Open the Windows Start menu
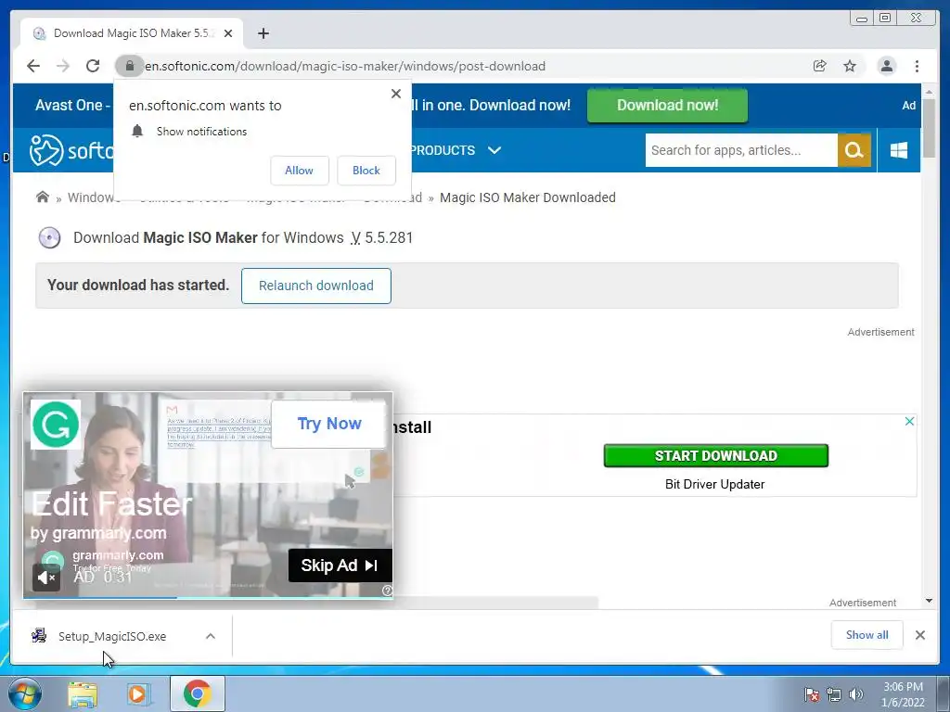Viewport: 950px width, 712px height. [25, 693]
